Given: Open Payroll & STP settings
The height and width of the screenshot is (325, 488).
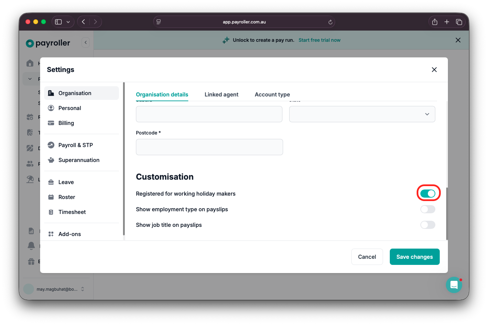Looking at the screenshot, I should click(82, 145).
